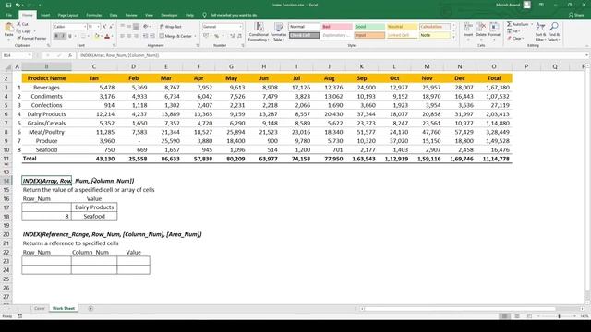Image resolution: width=591 pixels, height=332 pixels.
Task: Select the cell containing Dairy Products under Value
Action: coord(94,207)
